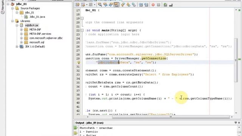Select Source Packages label in tree
This screenshot has width=242, height=136.
pyautogui.click(x=30, y=8)
